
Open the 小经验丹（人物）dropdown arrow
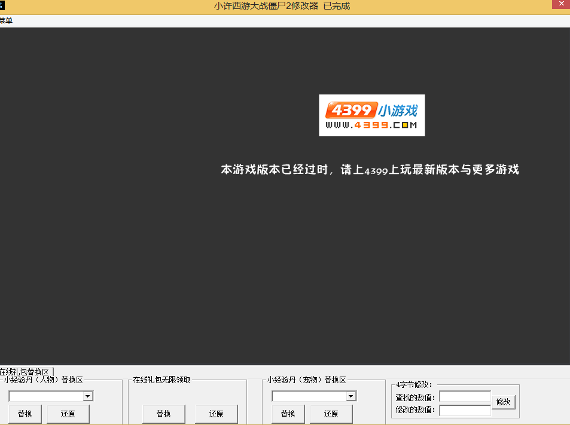[87, 396]
